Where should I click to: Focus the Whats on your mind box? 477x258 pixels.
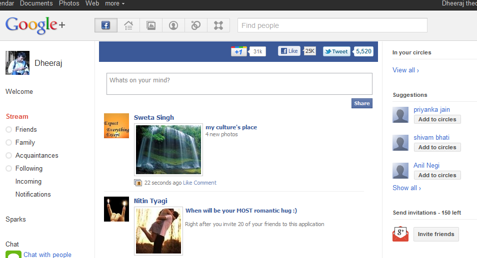pos(239,84)
